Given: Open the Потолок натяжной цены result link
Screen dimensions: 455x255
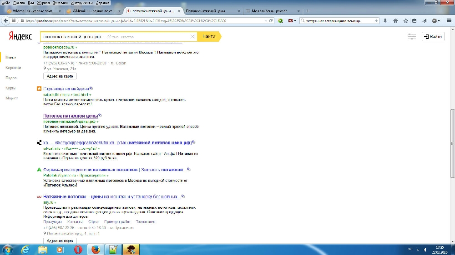Looking at the screenshot, I should click(x=71, y=116).
